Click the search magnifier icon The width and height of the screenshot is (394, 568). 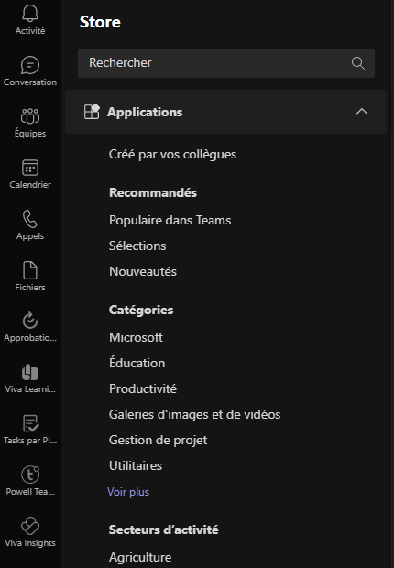tap(357, 63)
